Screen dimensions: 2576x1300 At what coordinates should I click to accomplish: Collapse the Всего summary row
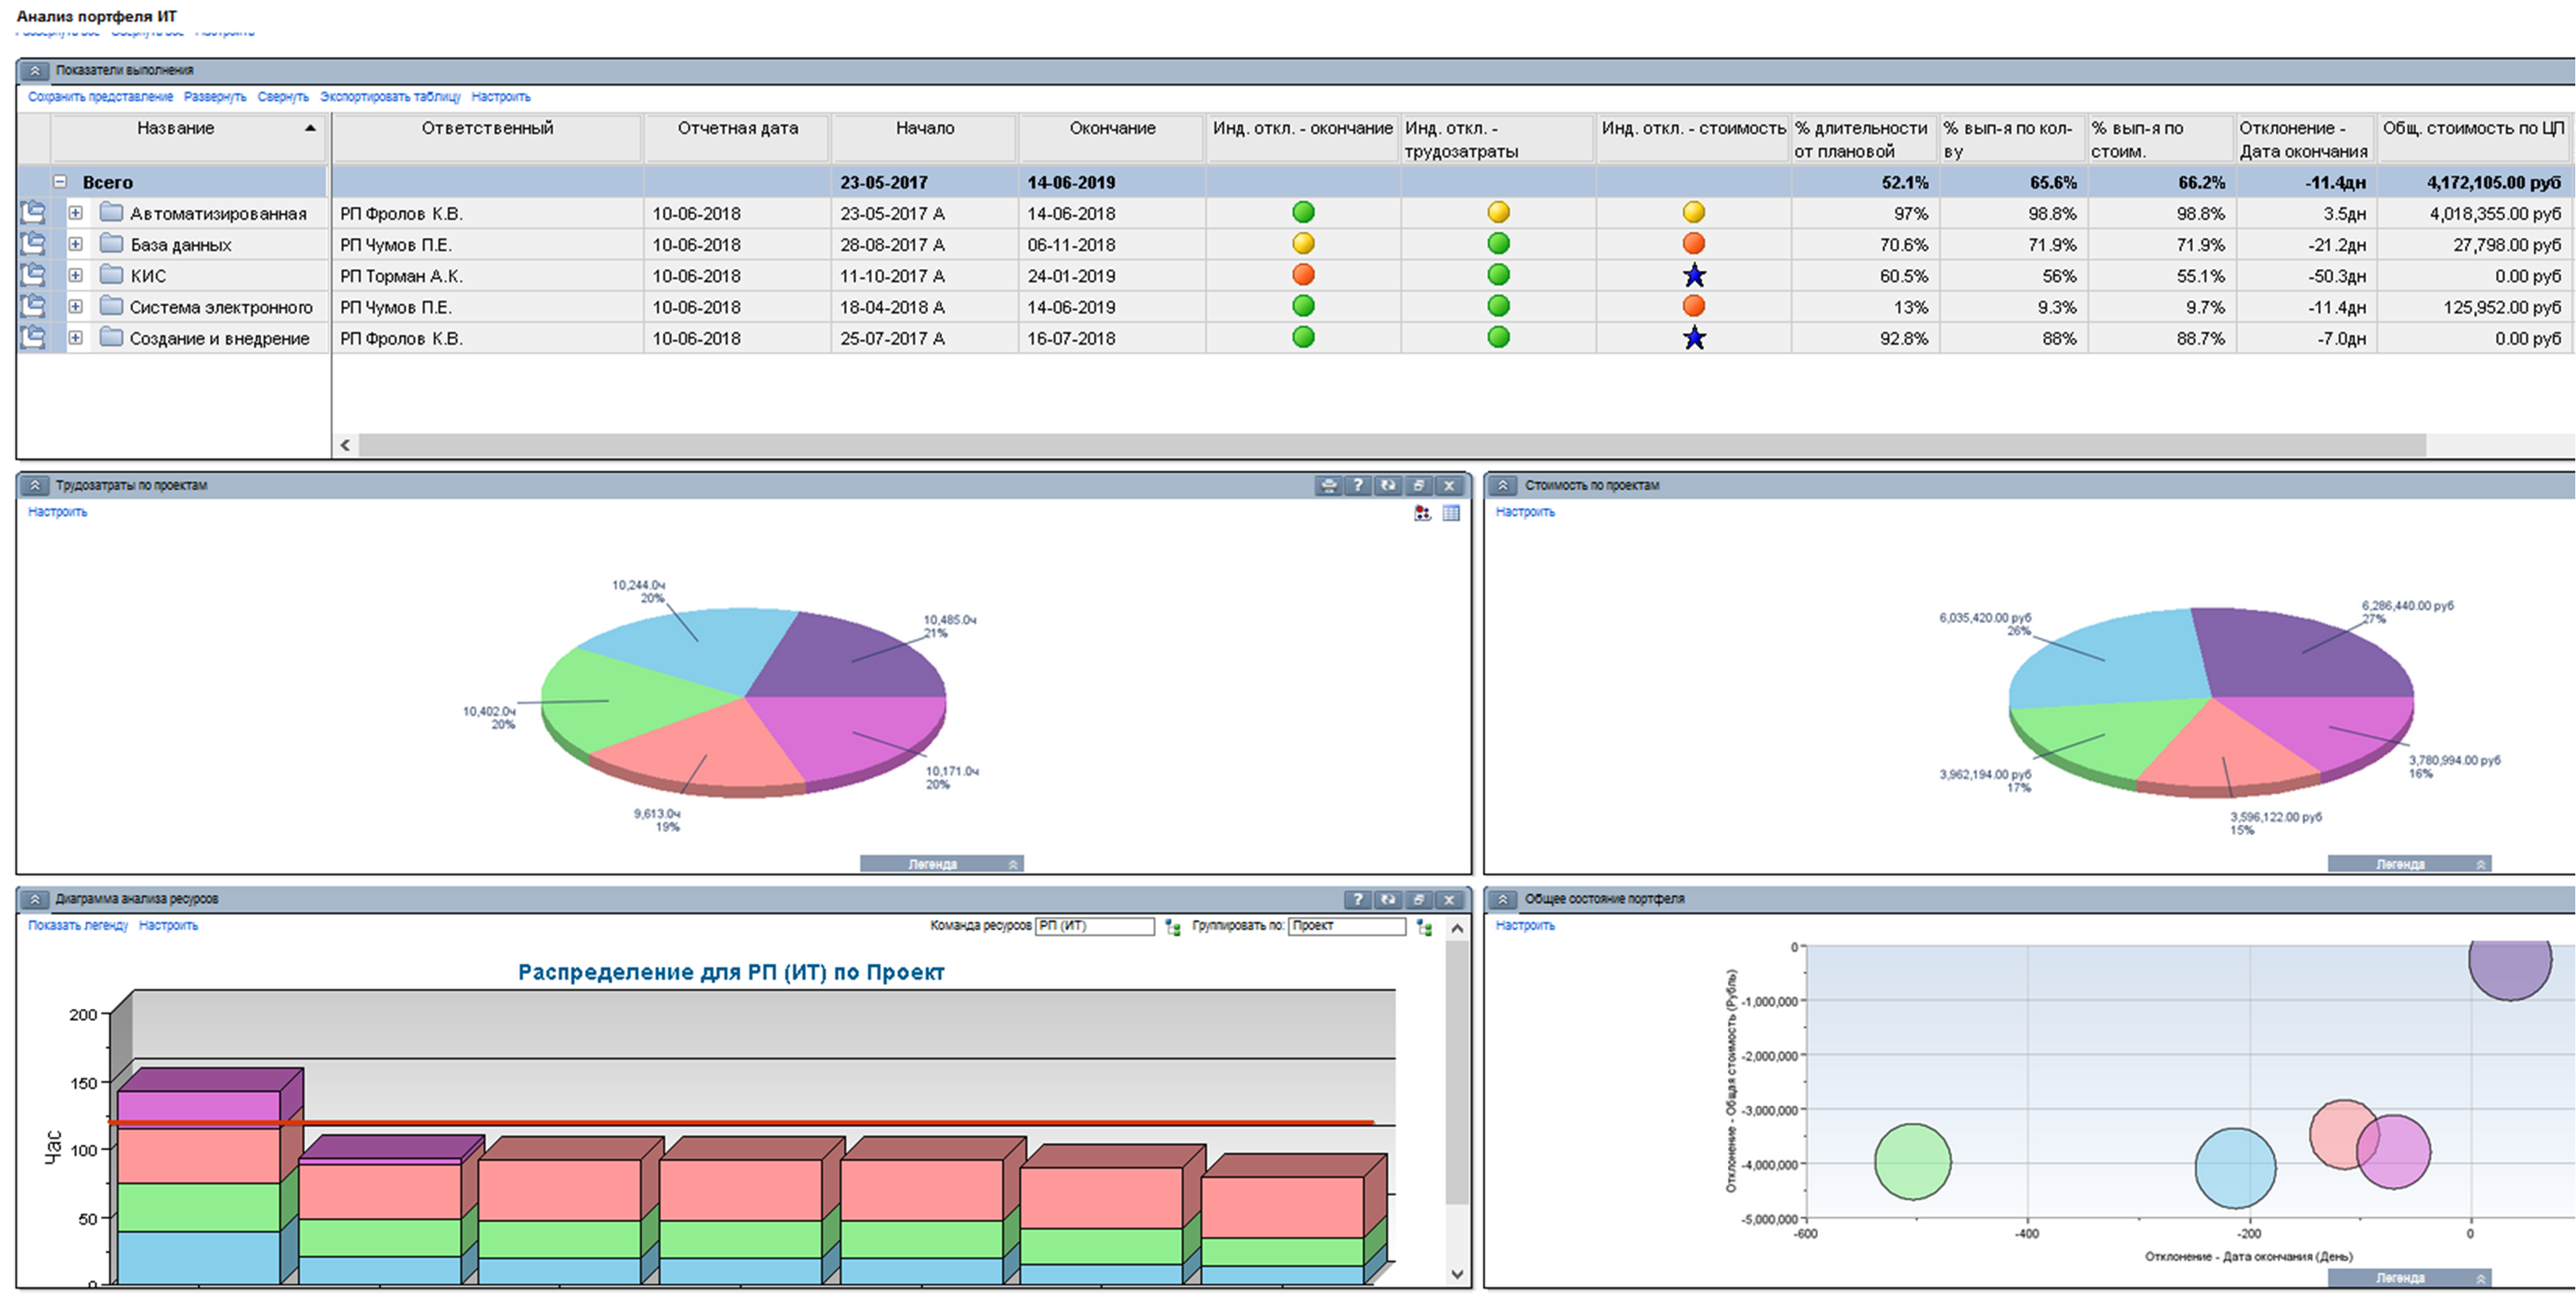point(60,182)
